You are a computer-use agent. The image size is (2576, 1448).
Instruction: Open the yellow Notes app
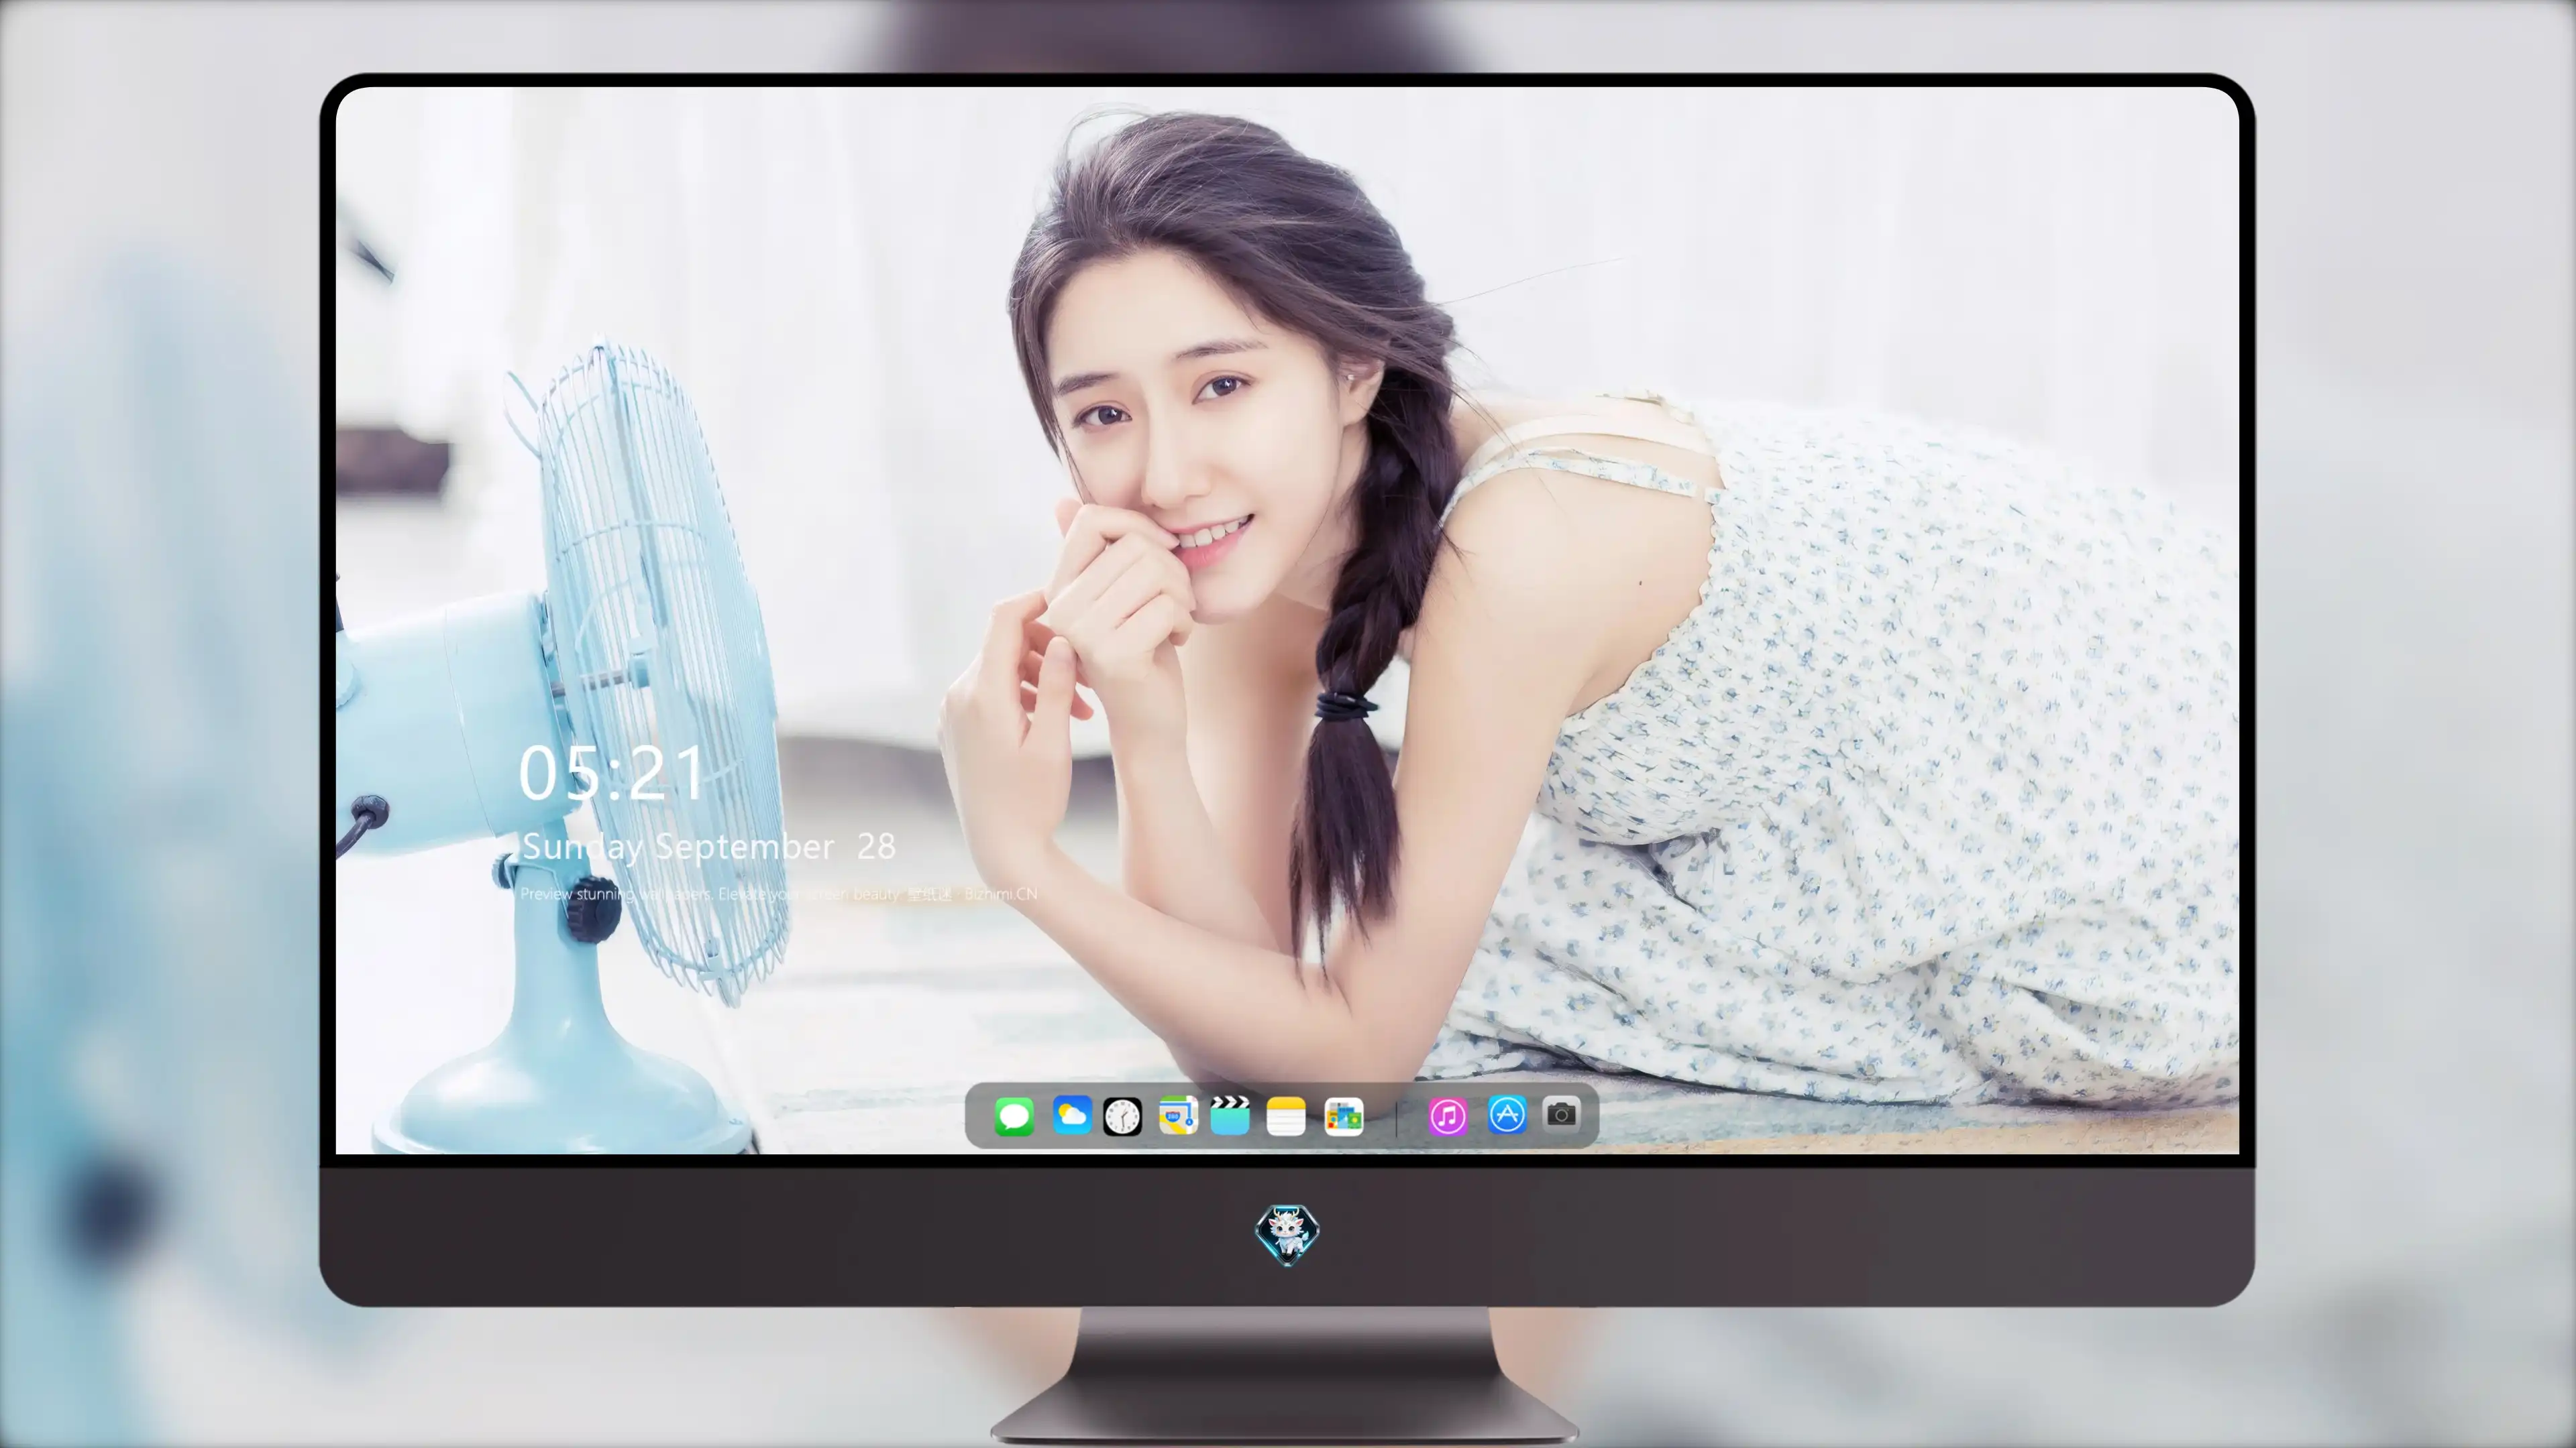(x=1286, y=1116)
